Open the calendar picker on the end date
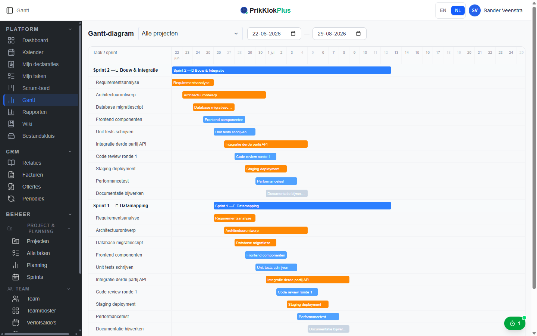 [358, 34]
